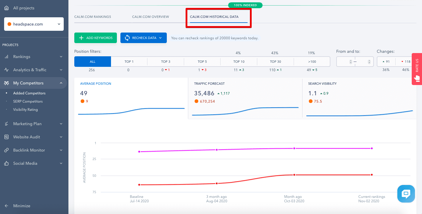Open SERP Competitors submenu item

pos(28,101)
